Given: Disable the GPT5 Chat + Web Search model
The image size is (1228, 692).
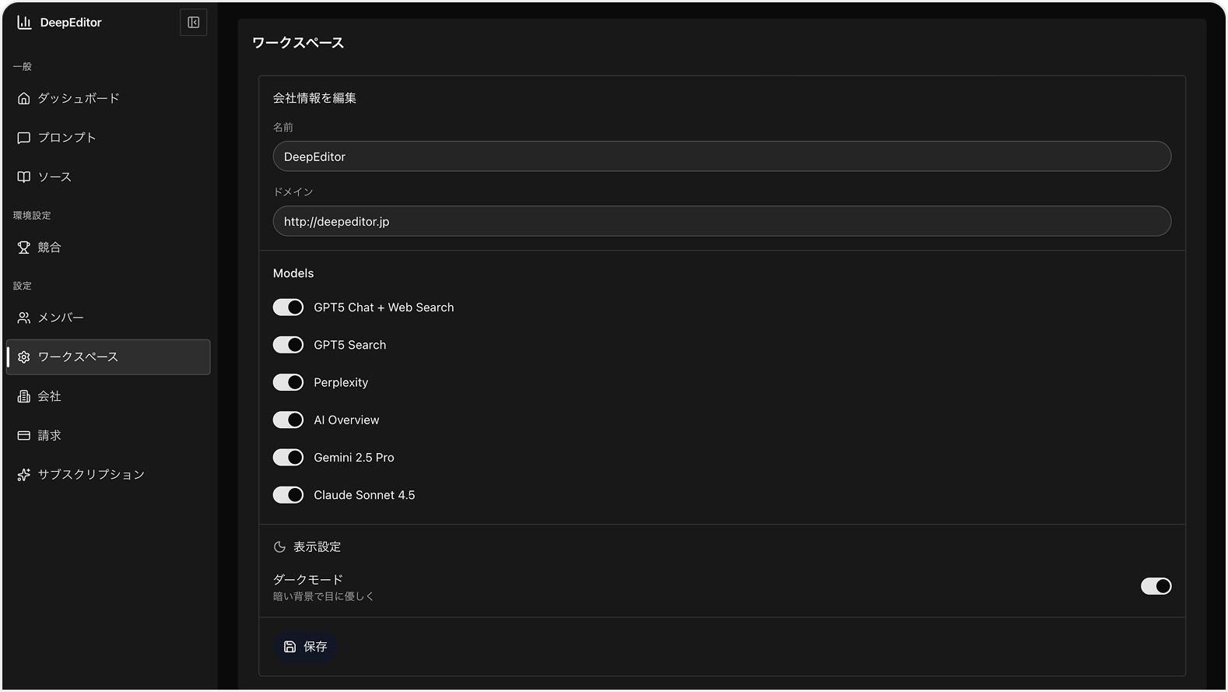Looking at the screenshot, I should click(288, 307).
